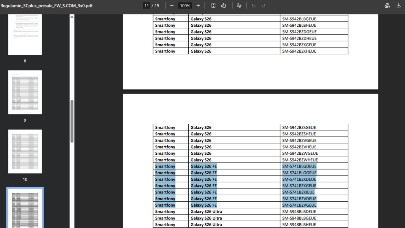
Task: Click highlighted code SM-S741BZKDEUE
Action: pyautogui.click(x=299, y=179)
